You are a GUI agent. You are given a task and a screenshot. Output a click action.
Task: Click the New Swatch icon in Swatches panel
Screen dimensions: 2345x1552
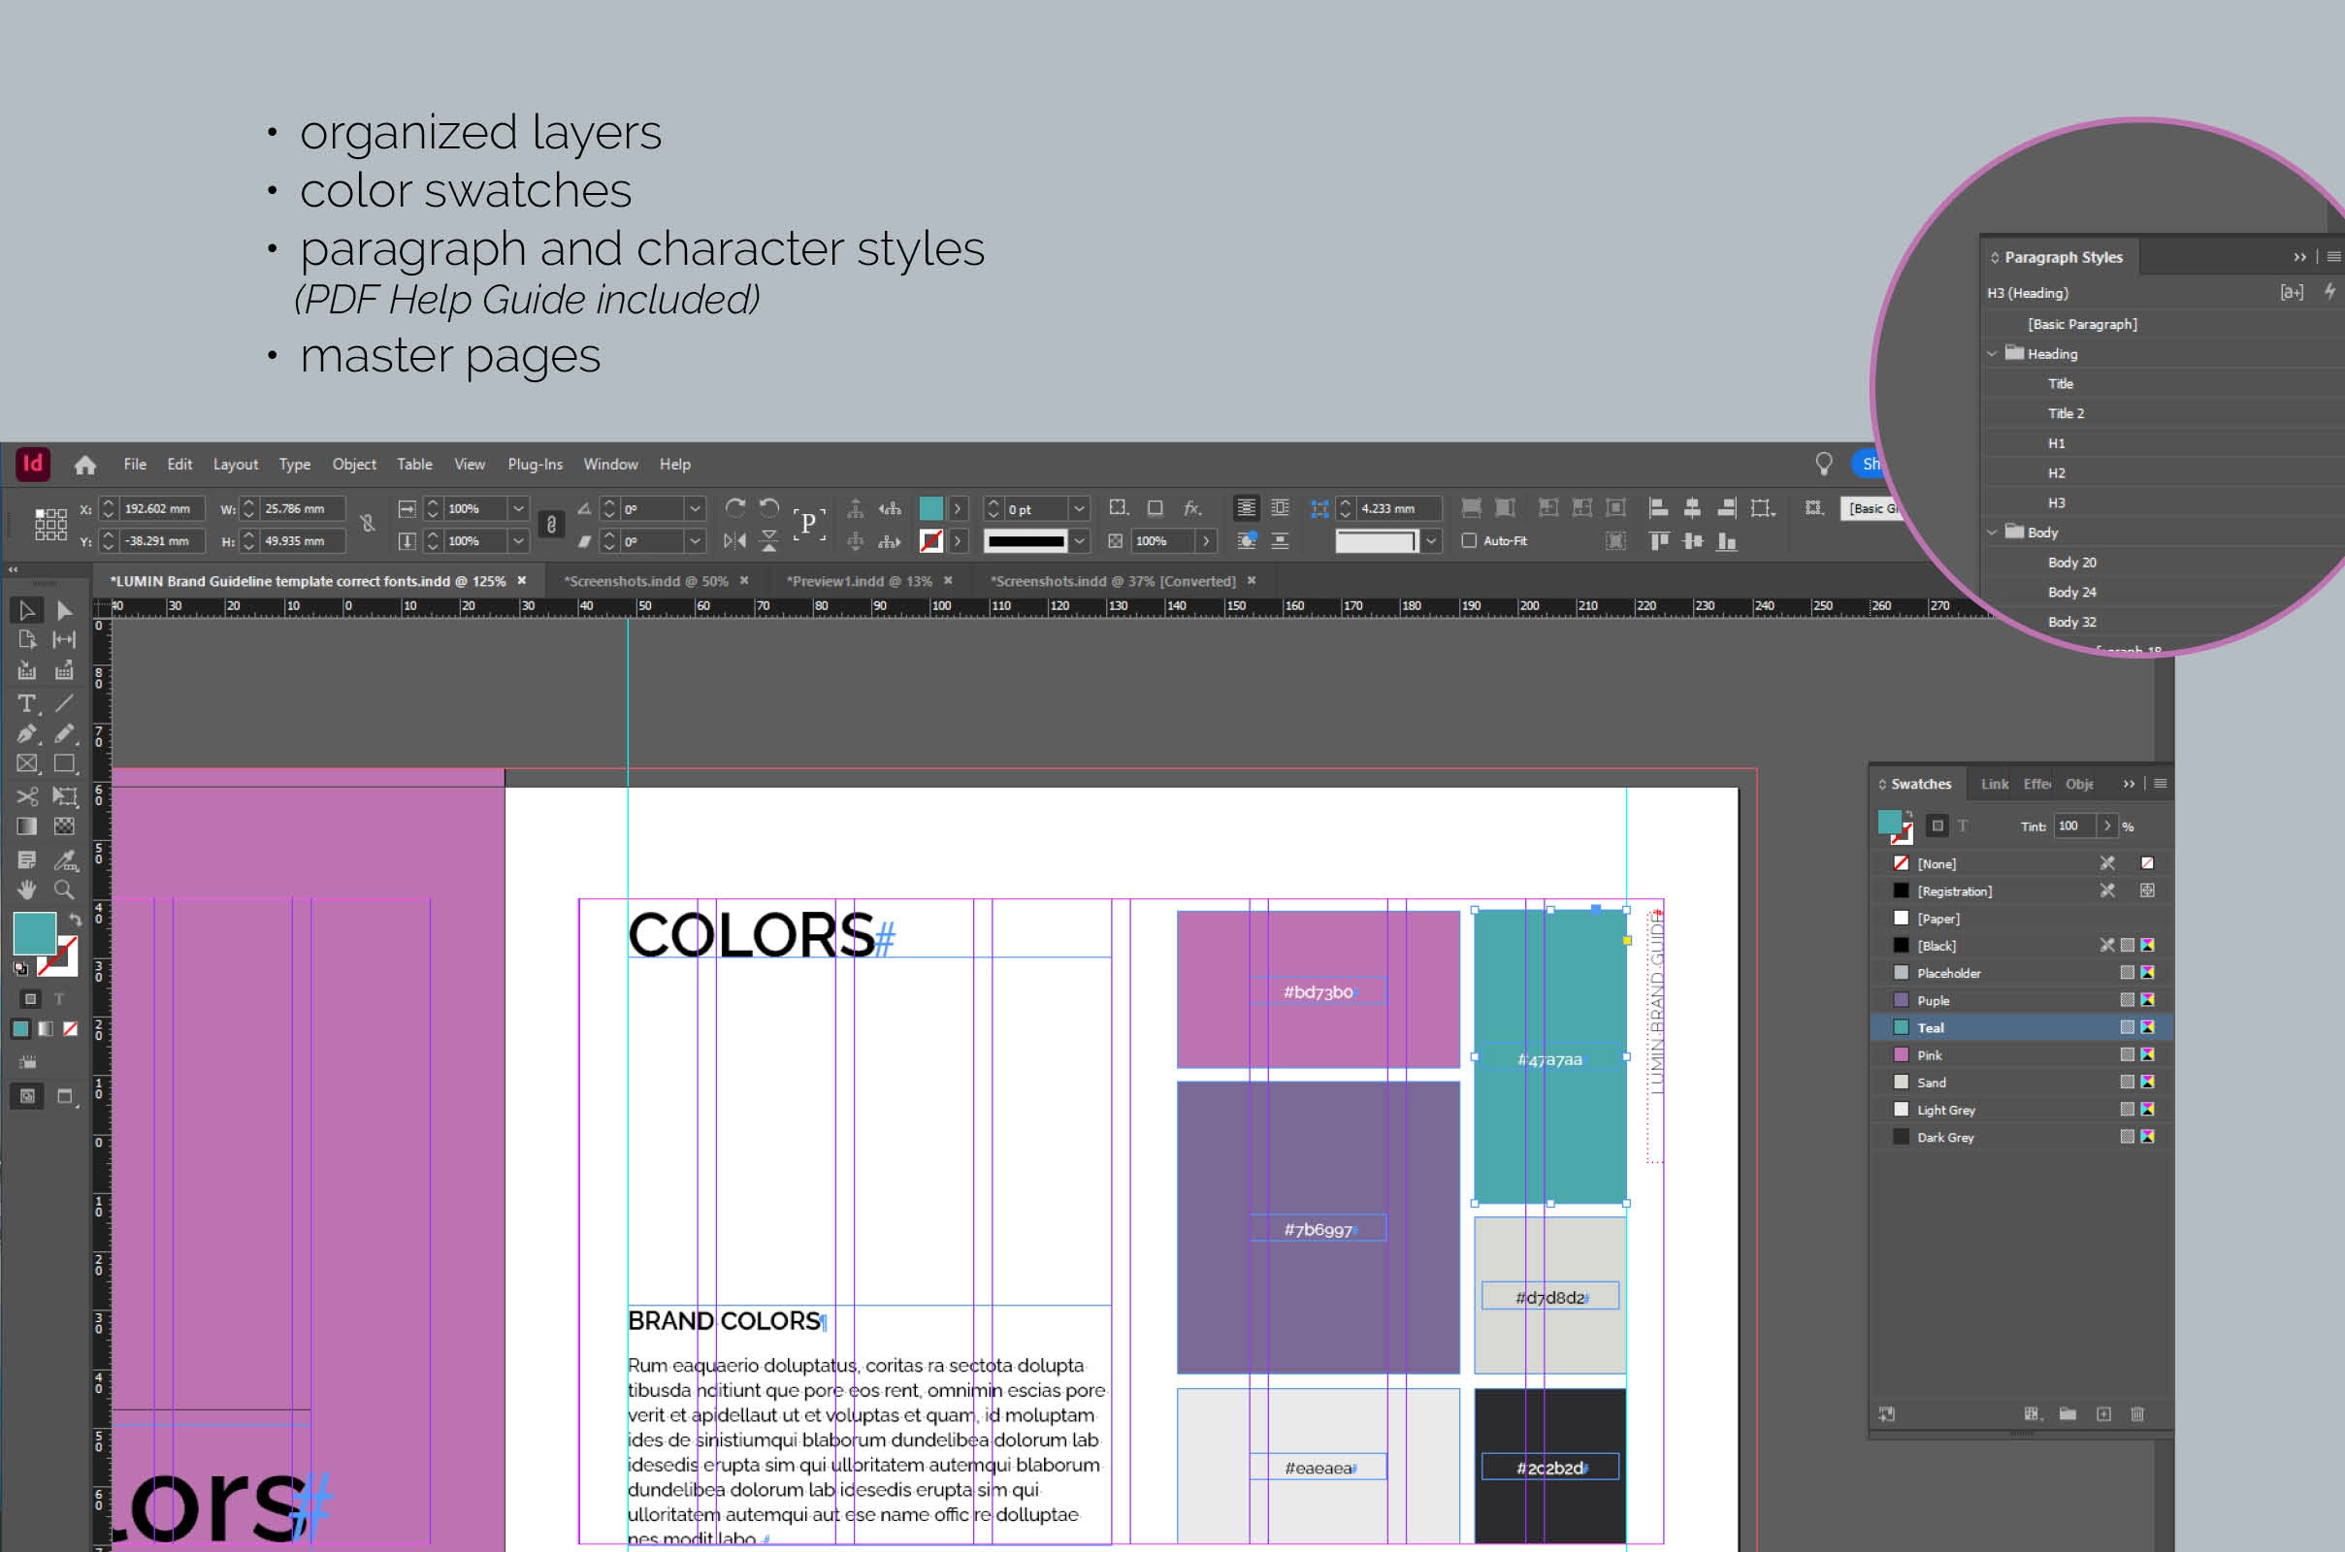2104,1414
